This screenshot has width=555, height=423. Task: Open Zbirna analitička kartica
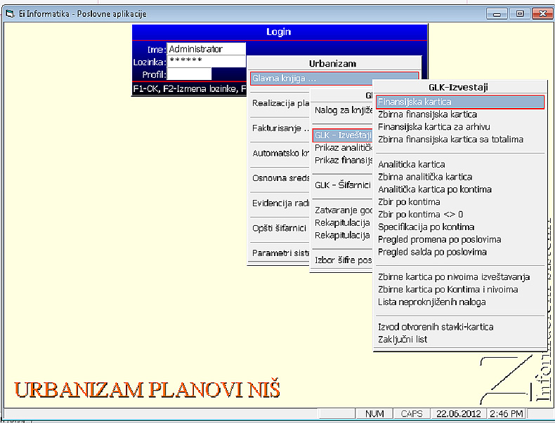tap(424, 177)
